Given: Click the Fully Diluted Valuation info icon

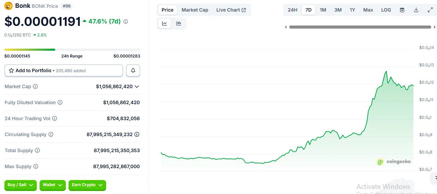Looking at the screenshot, I should click(60, 102).
